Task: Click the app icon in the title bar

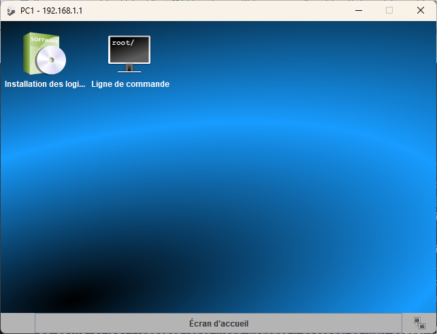Action: coord(11,10)
